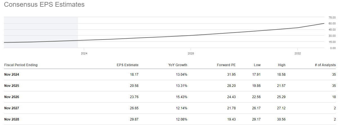Image resolution: width=342 pixels, height=125 pixels.
Task: Click the 2024 marker on chart axis
Action: (84, 53)
